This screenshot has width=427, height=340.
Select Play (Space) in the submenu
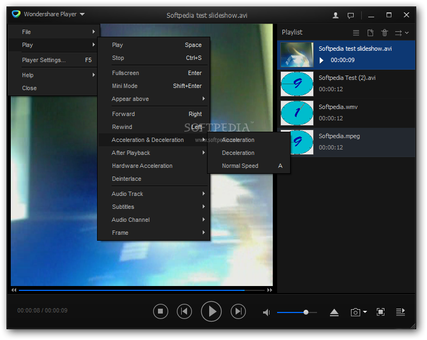pyautogui.click(x=154, y=45)
